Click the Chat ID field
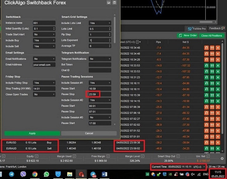The image size is (227, 179). [100, 70]
